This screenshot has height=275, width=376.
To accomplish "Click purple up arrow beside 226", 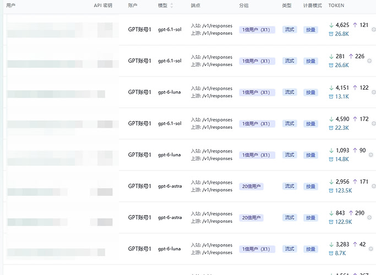I will click(x=351, y=56).
